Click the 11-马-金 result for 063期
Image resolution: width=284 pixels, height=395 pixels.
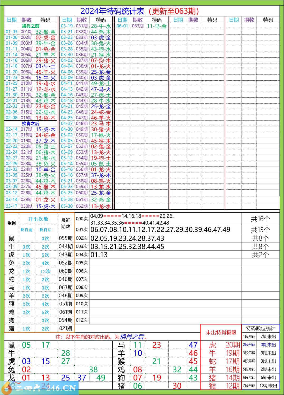pos(157,26)
